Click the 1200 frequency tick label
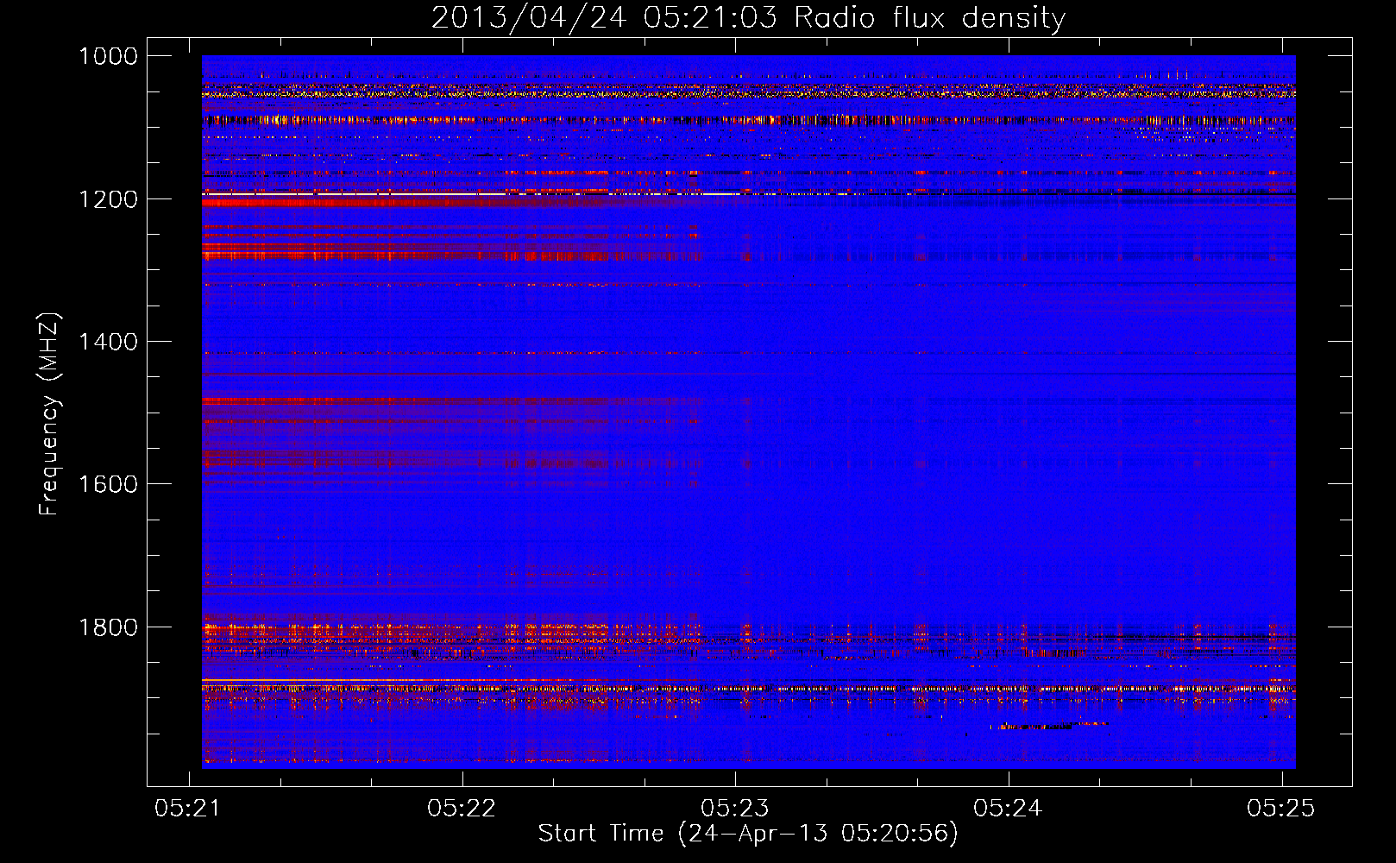1396x863 pixels. 108,199
